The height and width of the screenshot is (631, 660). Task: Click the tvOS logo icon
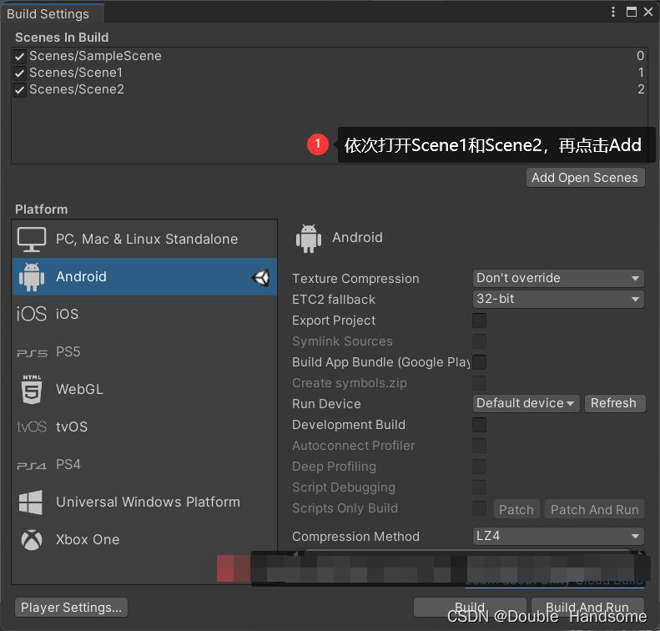[x=32, y=427]
